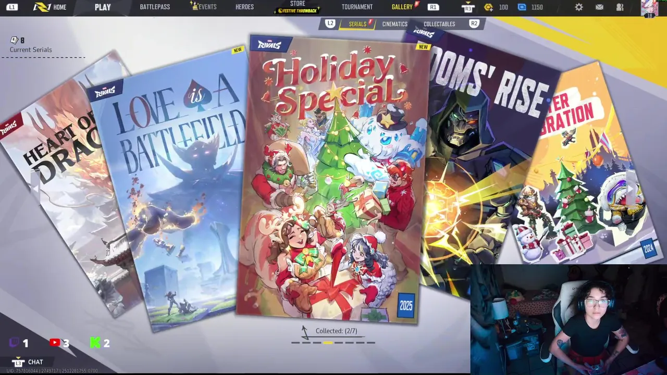Click the Current Serials page icon
The image size is (667, 375).
[14, 40]
